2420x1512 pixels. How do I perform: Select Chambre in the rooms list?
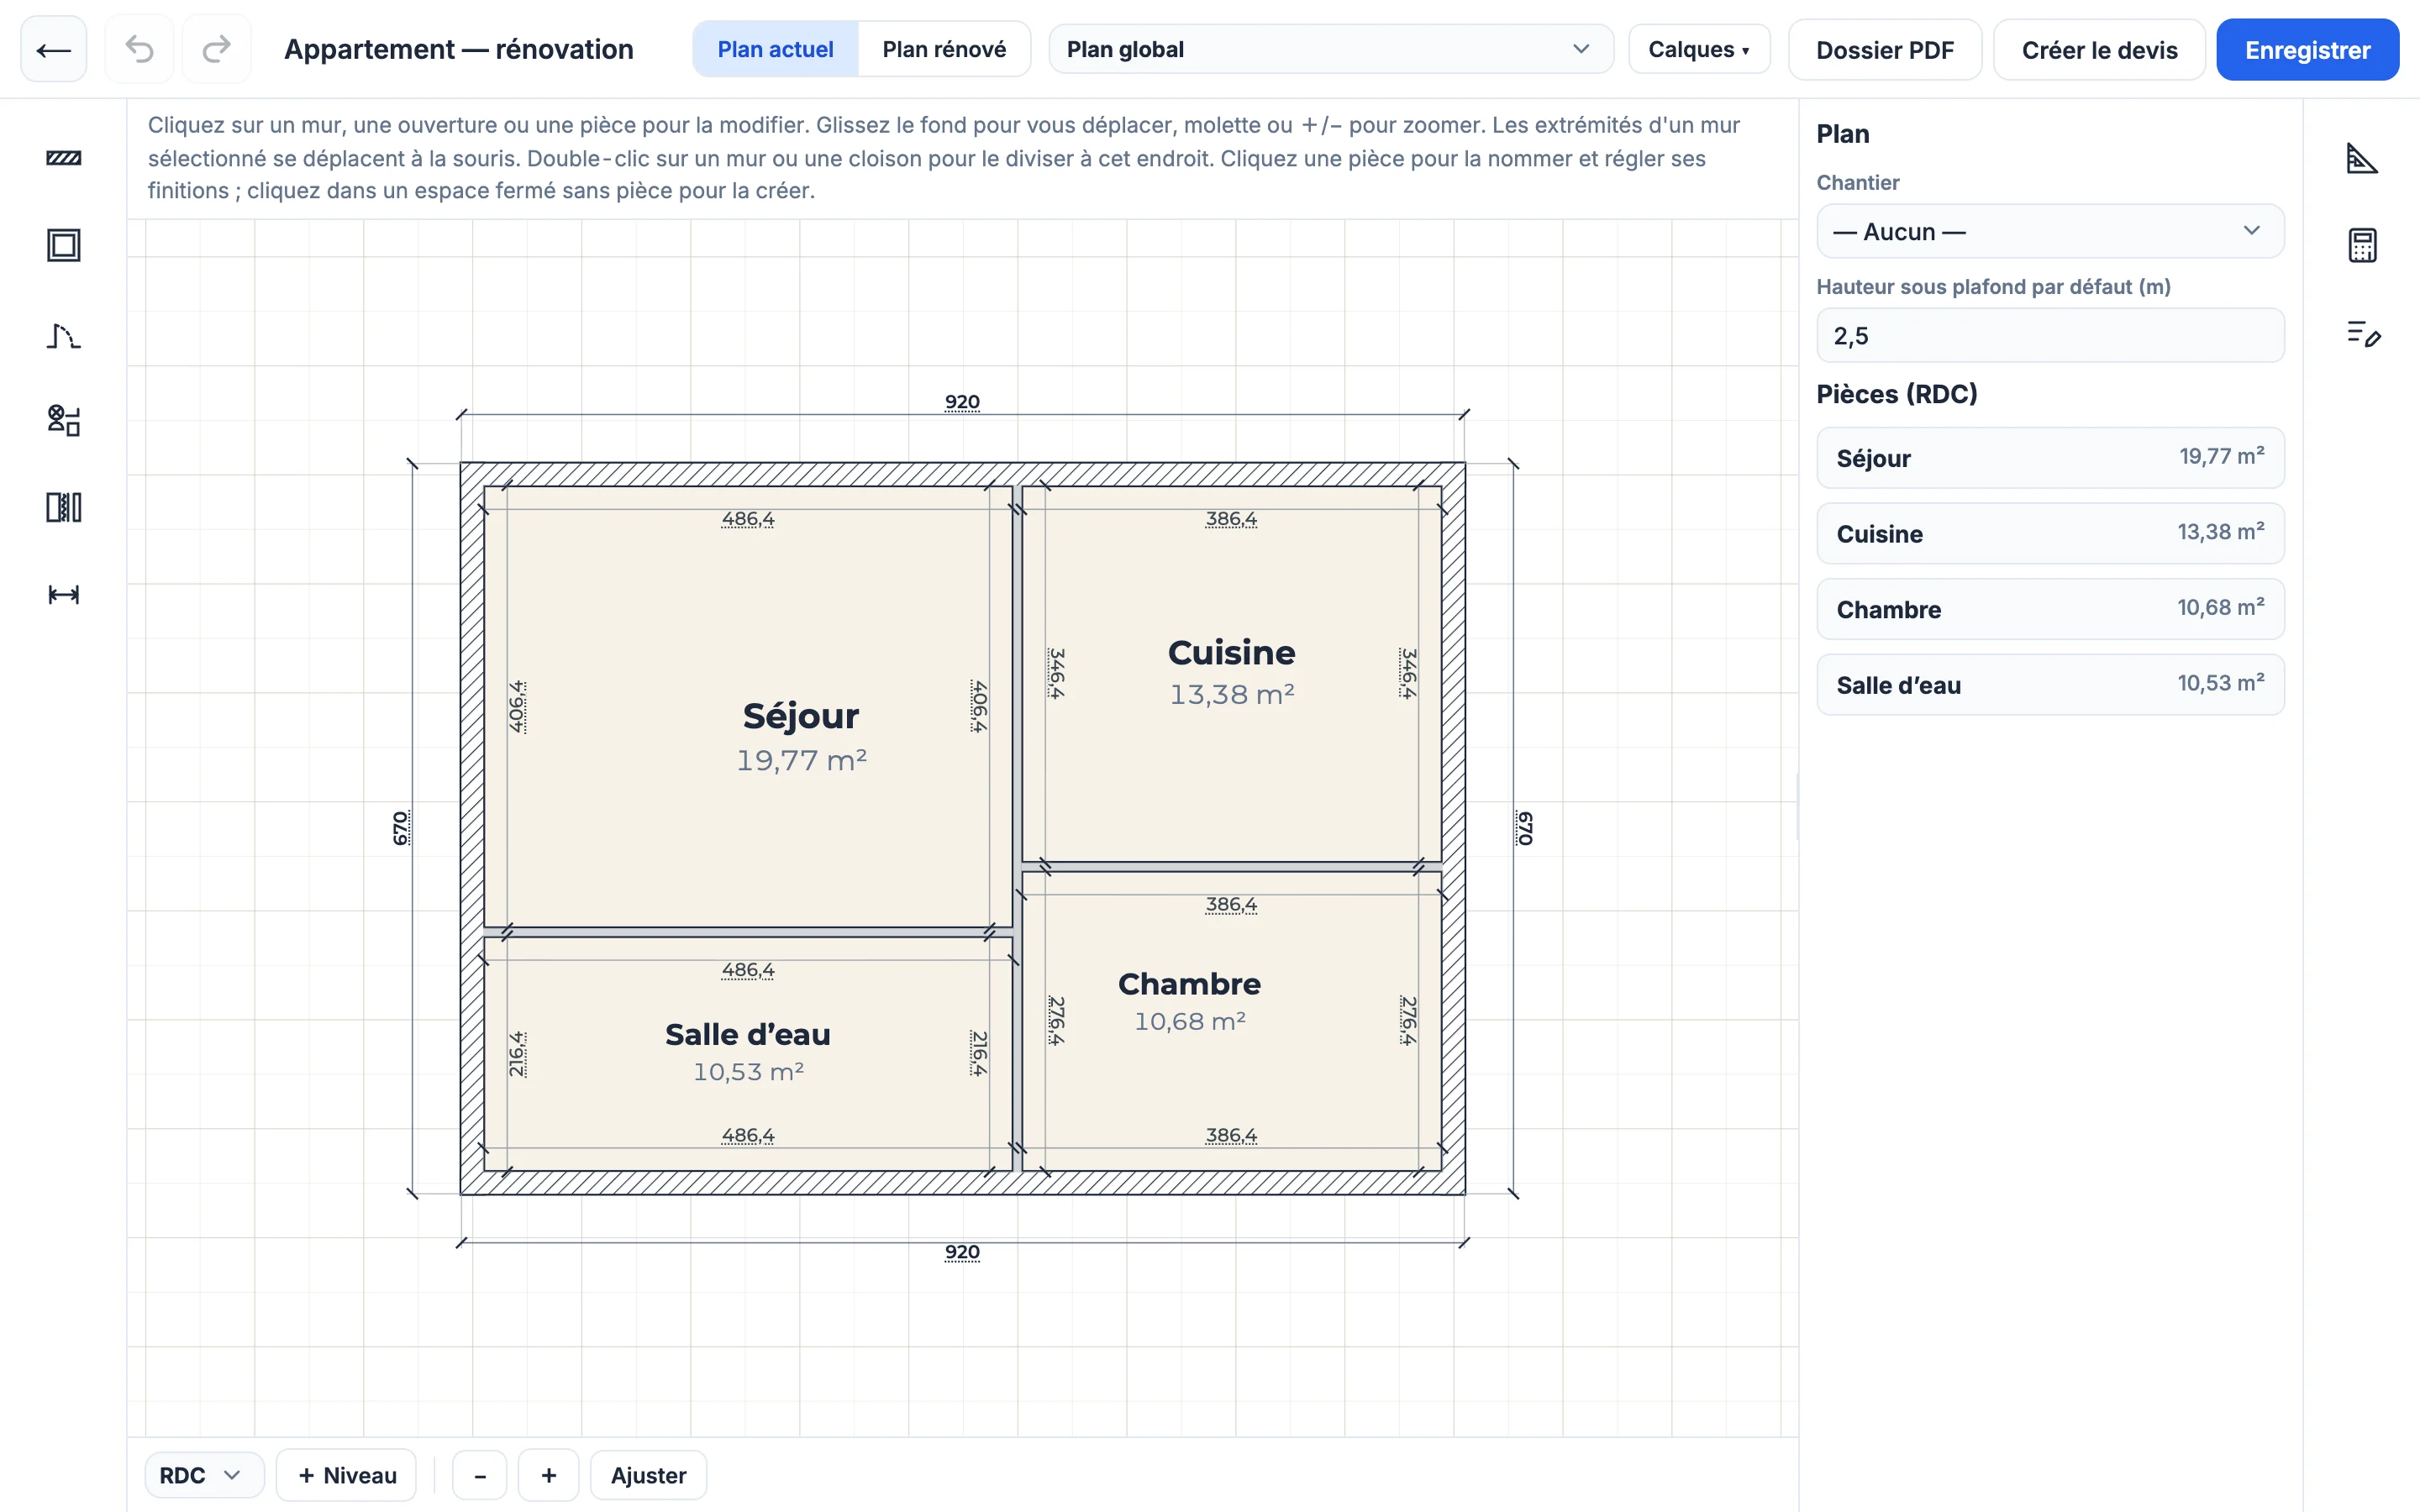(2050, 609)
